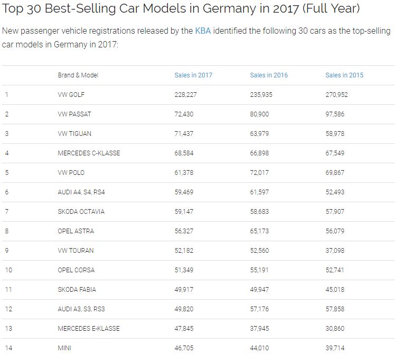This screenshot has height=355, width=395.
Task: Click the Brand & Model column header
Action: coord(78,75)
